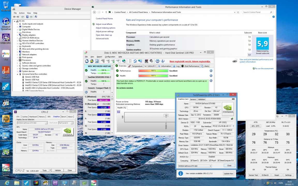
Task: Click Internet Explorer on the taskbar
Action: click(x=7, y=183)
